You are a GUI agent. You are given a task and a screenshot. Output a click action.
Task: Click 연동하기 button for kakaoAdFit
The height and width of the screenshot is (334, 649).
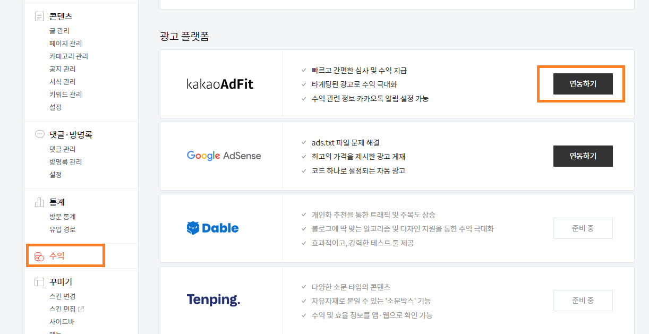point(583,84)
